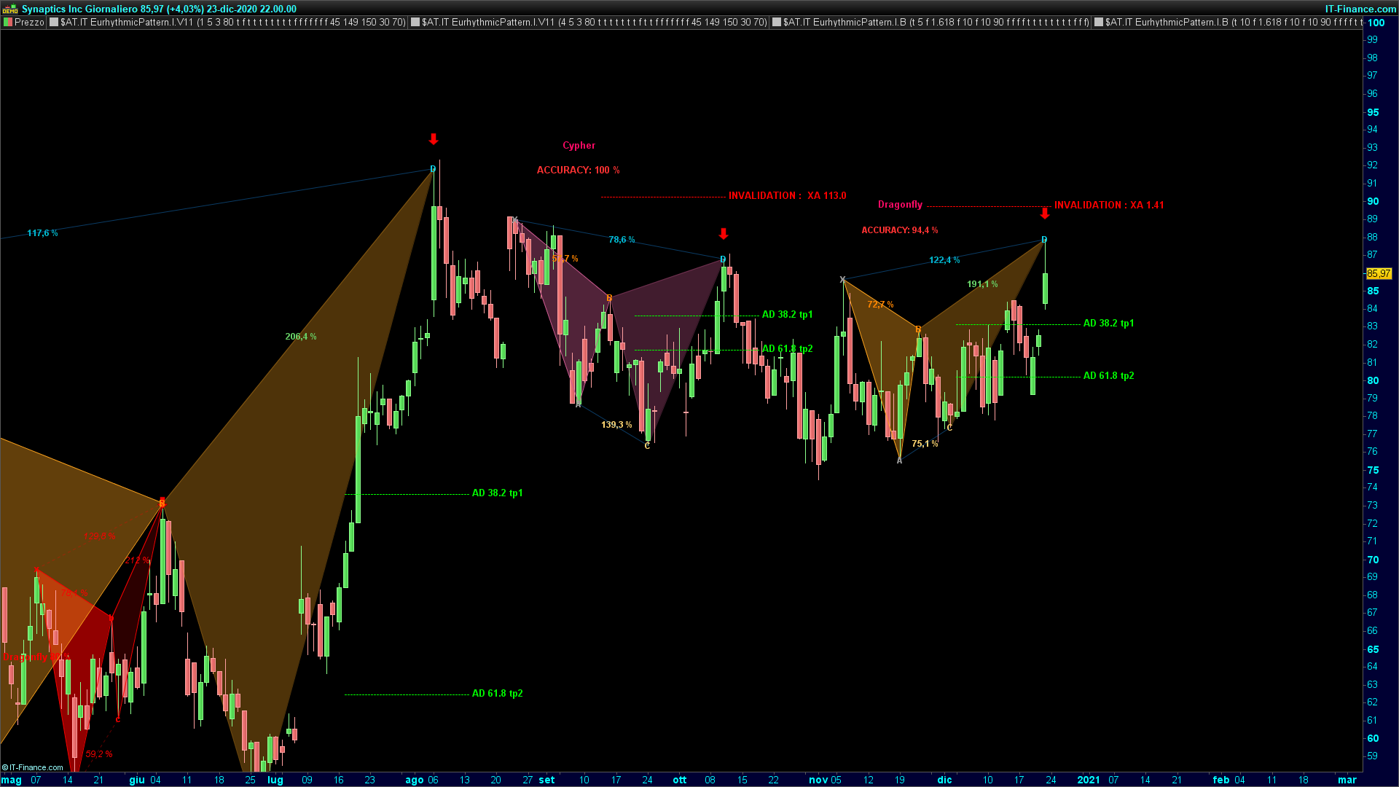Click the DEMO chart icon at top-left
Viewport: 1399px width, 787px height.
[10, 9]
